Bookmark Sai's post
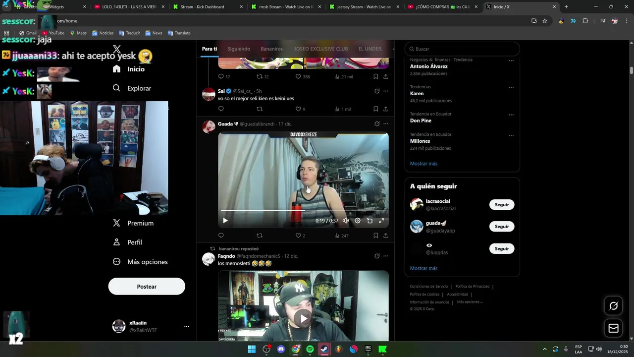Screen dimensions: 634x357 click(x=376, y=109)
